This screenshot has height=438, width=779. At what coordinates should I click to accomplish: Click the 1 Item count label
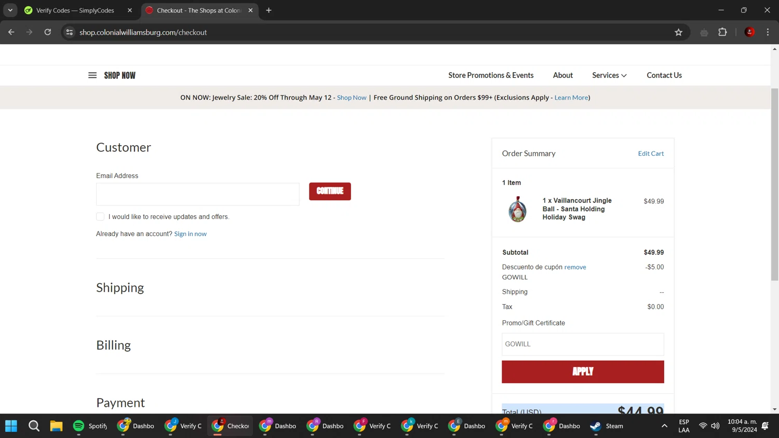coord(512,183)
